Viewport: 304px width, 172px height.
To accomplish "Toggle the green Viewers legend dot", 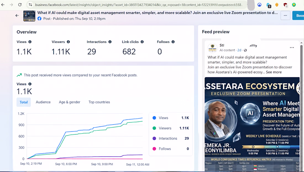I will point(154,128).
